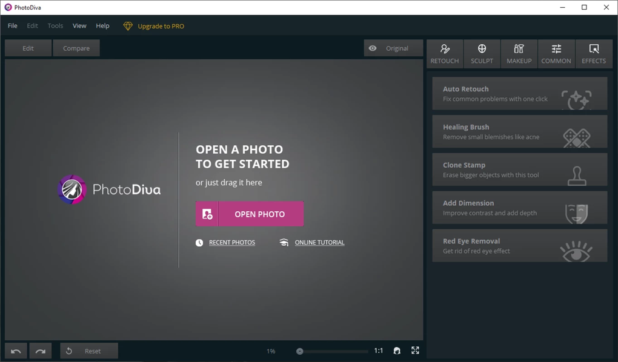Launch the Auto Retouch tool
This screenshot has width=618, height=362.
[519, 93]
